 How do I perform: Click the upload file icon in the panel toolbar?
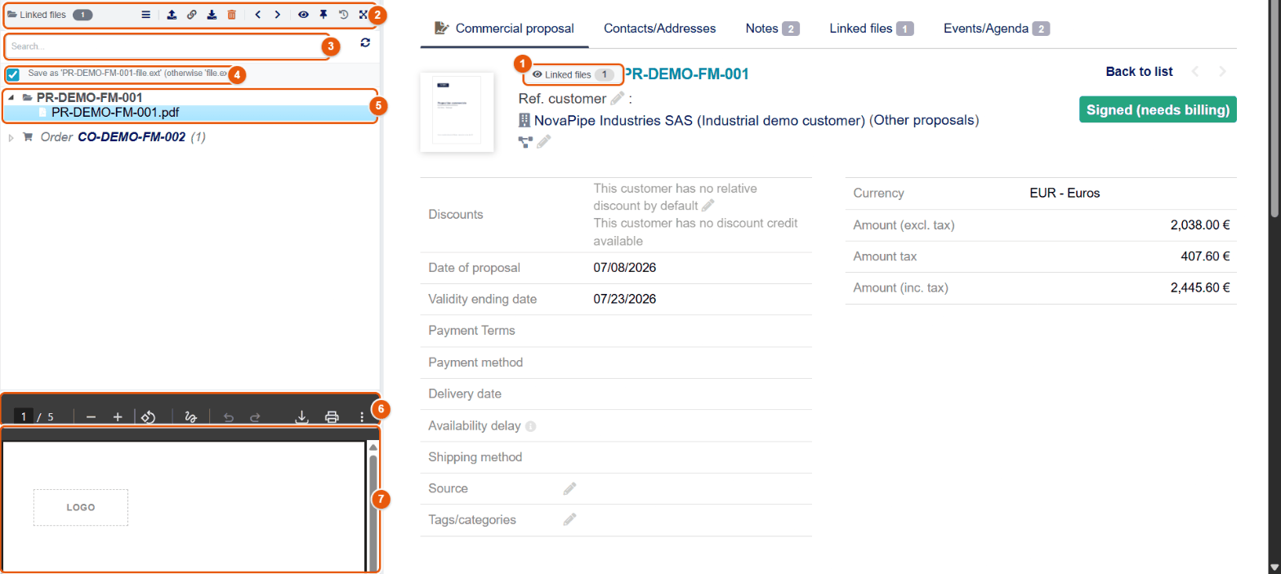(172, 15)
